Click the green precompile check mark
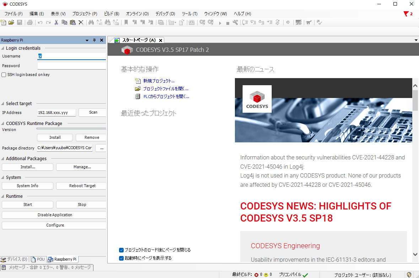Screen dimensions: 419x278 (x=305, y=275)
